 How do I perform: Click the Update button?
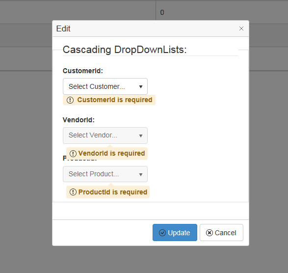point(175,232)
